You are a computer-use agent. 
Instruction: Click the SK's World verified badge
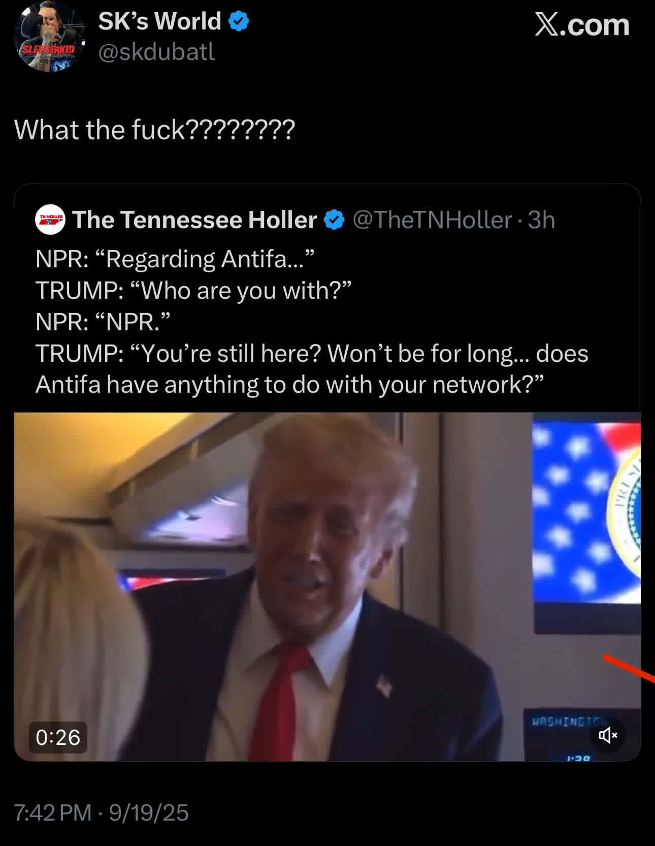coord(239,21)
